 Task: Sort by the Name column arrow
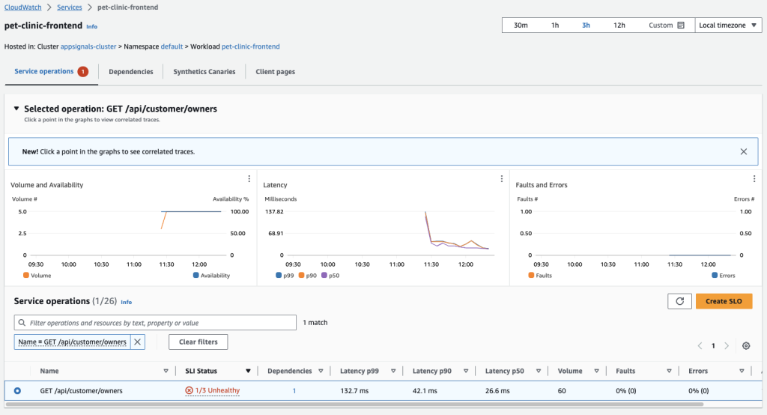coord(166,371)
